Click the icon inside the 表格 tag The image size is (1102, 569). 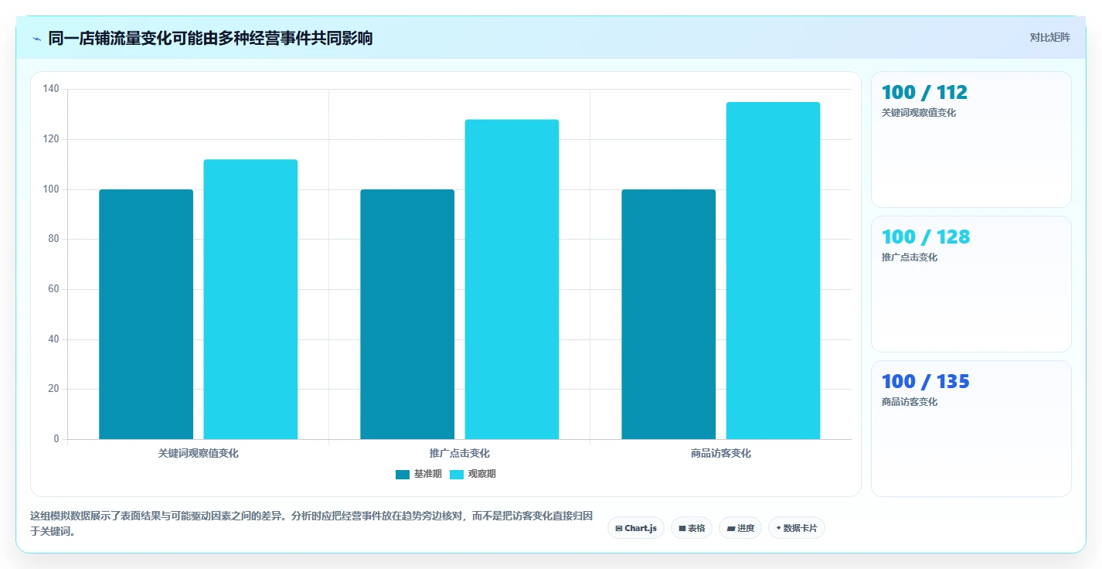(x=682, y=529)
